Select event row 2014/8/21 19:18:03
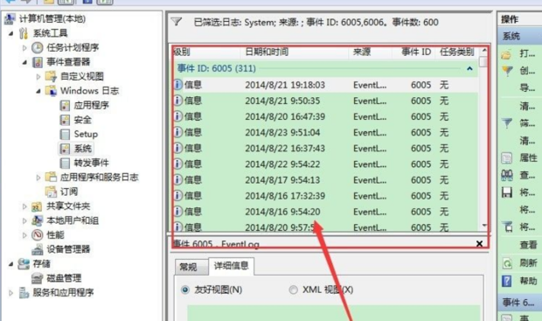542x321 pixels. (x=325, y=85)
